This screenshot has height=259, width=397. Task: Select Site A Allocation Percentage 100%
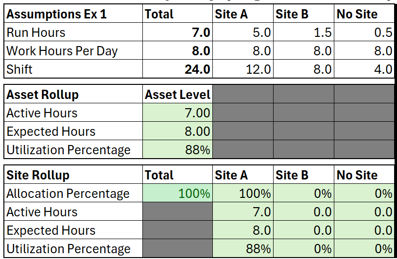[243, 193]
